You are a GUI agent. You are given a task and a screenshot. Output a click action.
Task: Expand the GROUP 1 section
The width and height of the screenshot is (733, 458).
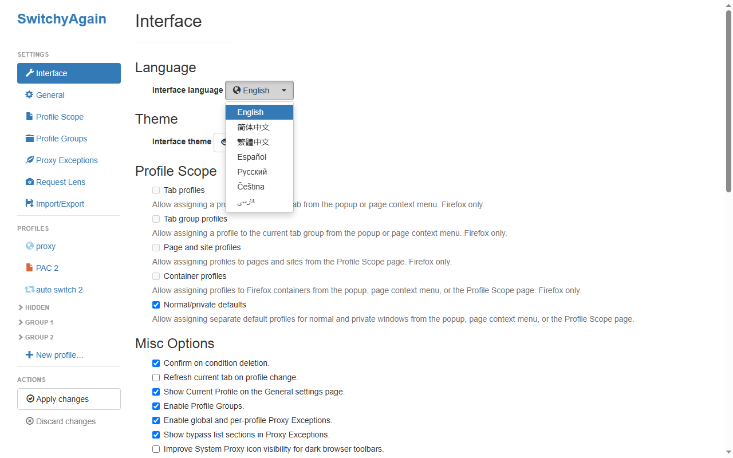[x=36, y=322]
